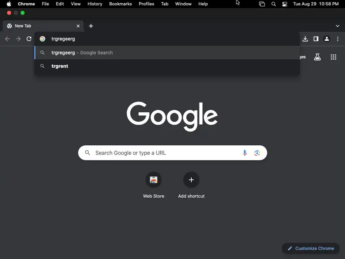This screenshot has height=259, width=345.
Task: Open the Chrome application menu
Action: [26, 4]
